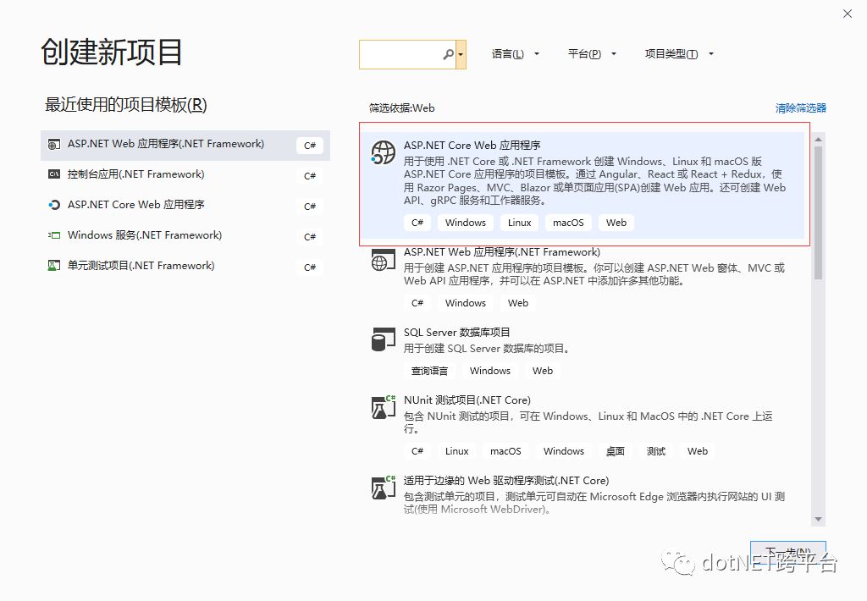Image resolution: width=867 pixels, height=601 pixels.
Task: Click 查询语言 tag under SQL Server project
Action: pyautogui.click(x=429, y=371)
